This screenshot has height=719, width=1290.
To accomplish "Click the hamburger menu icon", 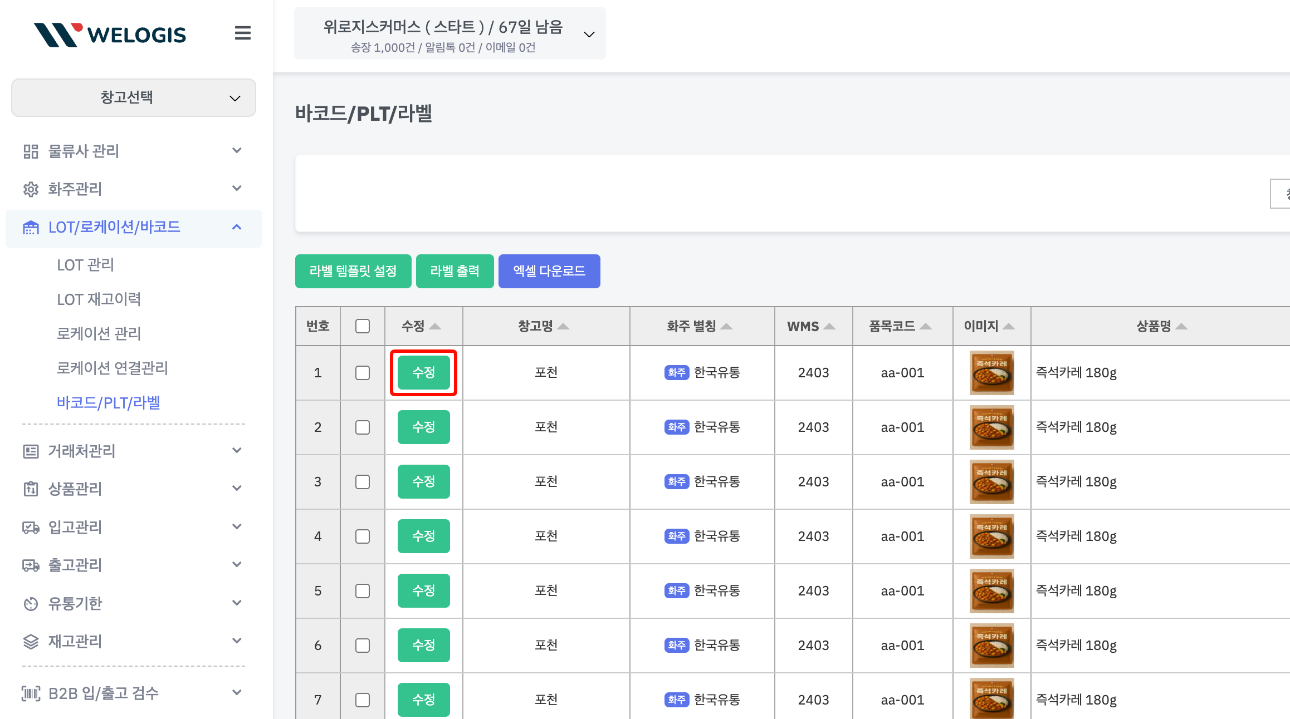I will (242, 33).
